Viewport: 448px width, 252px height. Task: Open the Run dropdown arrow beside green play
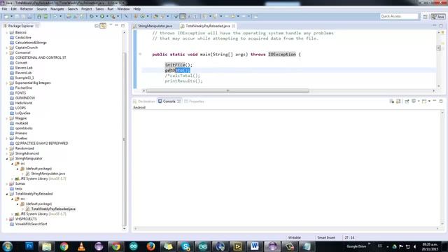(107, 16)
